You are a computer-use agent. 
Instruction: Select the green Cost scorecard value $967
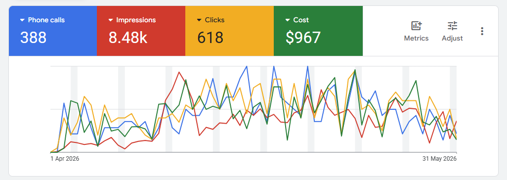pos(303,38)
